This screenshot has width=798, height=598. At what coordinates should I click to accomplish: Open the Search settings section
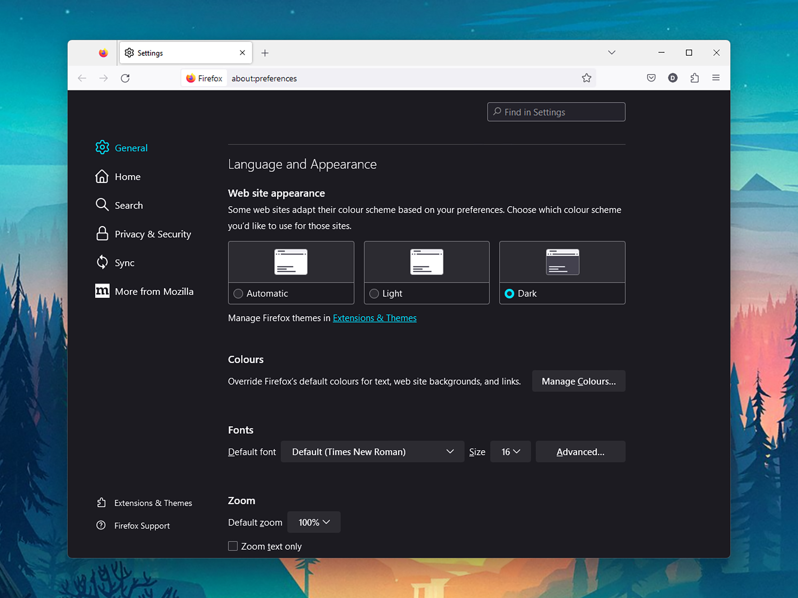click(x=128, y=205)
